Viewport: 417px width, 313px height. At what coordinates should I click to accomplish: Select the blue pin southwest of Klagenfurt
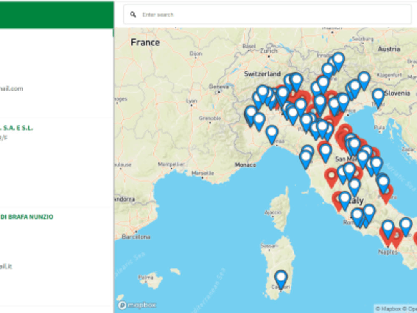[364, 81]
